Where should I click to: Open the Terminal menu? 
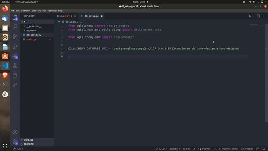click(x=52, y=10)
